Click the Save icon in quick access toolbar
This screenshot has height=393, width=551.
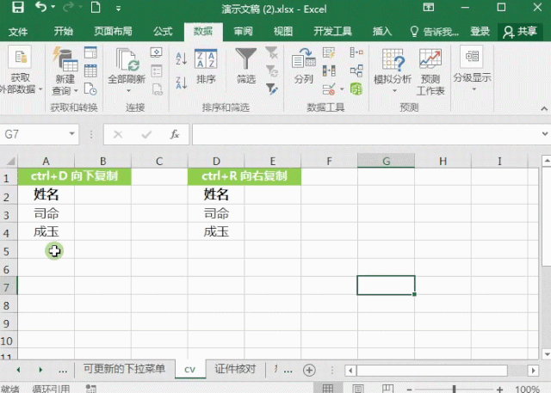(18, 8)
